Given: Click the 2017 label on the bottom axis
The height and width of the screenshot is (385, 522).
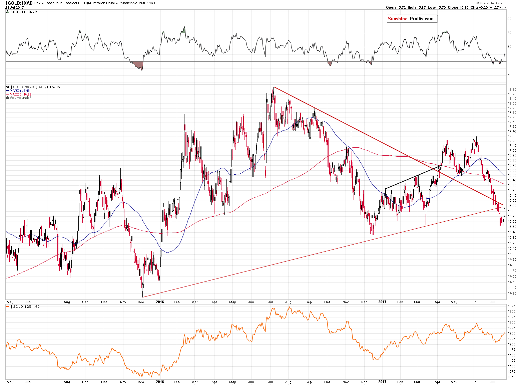Looking at the screenshot, I should click(x=382, y=382).
